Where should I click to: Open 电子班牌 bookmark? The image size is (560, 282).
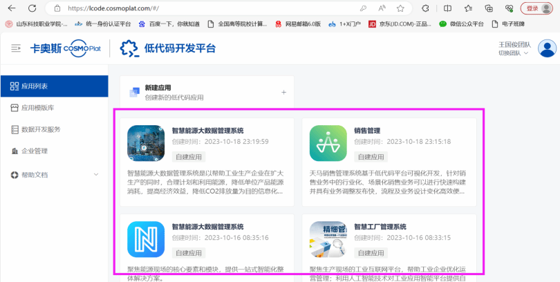pos(507,24)
